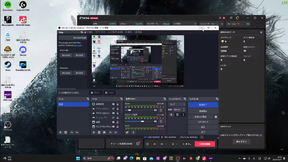The width and height of the screenshot is (288, 162).
Task: Click LIVEを開始 in TikTok LIVE Studio
Action: coord(205,144)
